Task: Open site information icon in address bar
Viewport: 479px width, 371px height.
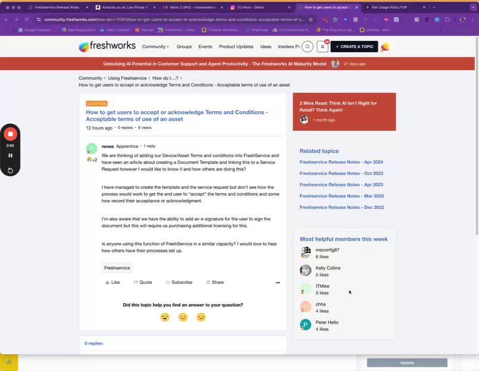Action: (x=39, y=20)
